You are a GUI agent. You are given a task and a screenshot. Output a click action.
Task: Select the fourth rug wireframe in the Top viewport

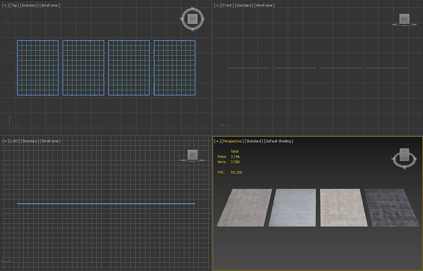(x=174, y=68)
